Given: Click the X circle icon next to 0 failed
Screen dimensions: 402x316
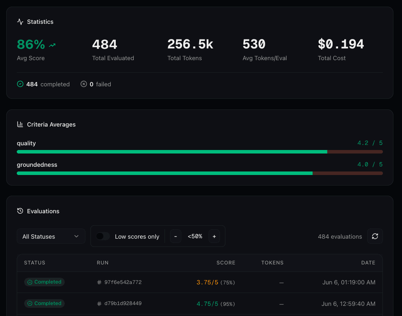Looking at the screenshot, I should pos(83,84).
